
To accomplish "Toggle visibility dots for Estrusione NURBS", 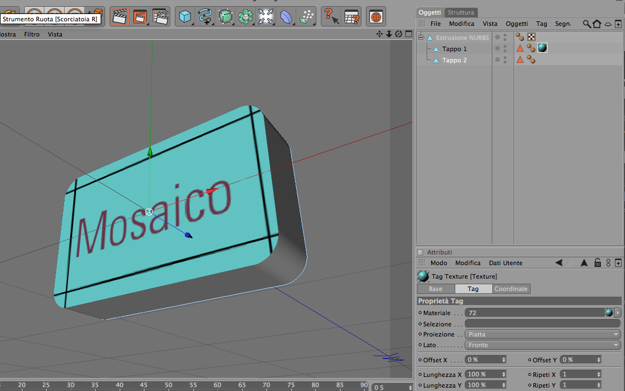I will click(505, 37).
